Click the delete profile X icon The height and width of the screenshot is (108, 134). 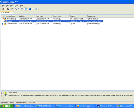(x=8, y=9)
